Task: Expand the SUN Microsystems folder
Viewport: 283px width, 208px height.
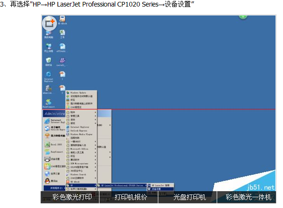Action: coord(81,164)
